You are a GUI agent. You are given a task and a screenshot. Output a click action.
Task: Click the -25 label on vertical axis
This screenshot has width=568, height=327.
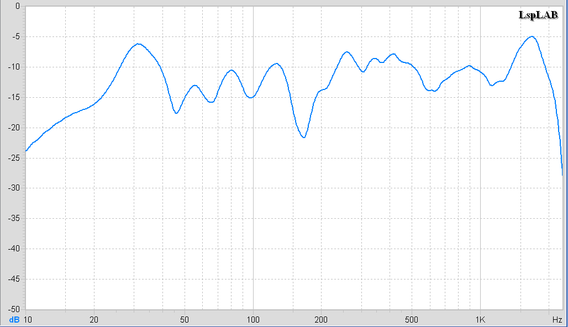[x=14, y=158]
